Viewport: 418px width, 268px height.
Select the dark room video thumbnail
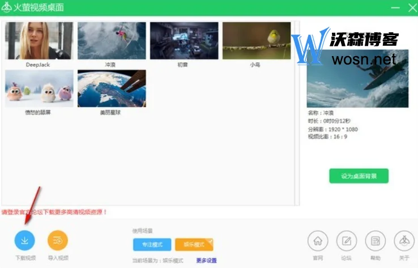pos(184,41)
